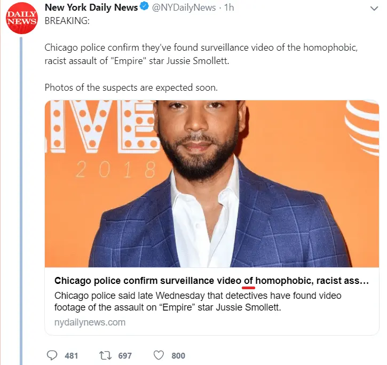Open the article headline about surveillance video

coord(211,281)
